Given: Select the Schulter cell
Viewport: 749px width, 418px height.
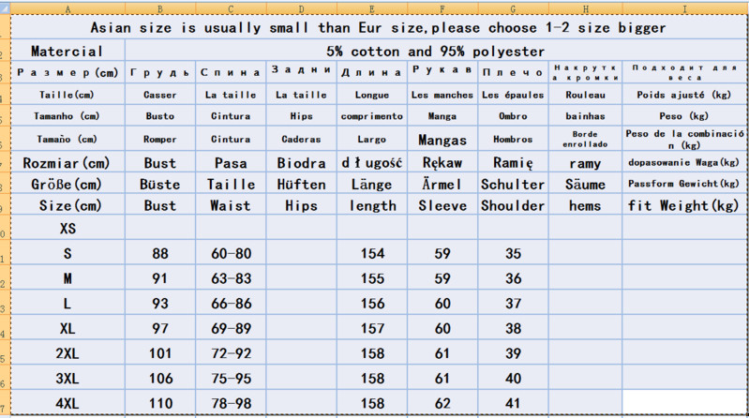Looking at the screenshot, I should [x=513, y=184].
